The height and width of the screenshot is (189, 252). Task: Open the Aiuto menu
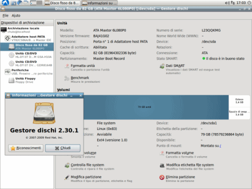[x=16, y=16]
